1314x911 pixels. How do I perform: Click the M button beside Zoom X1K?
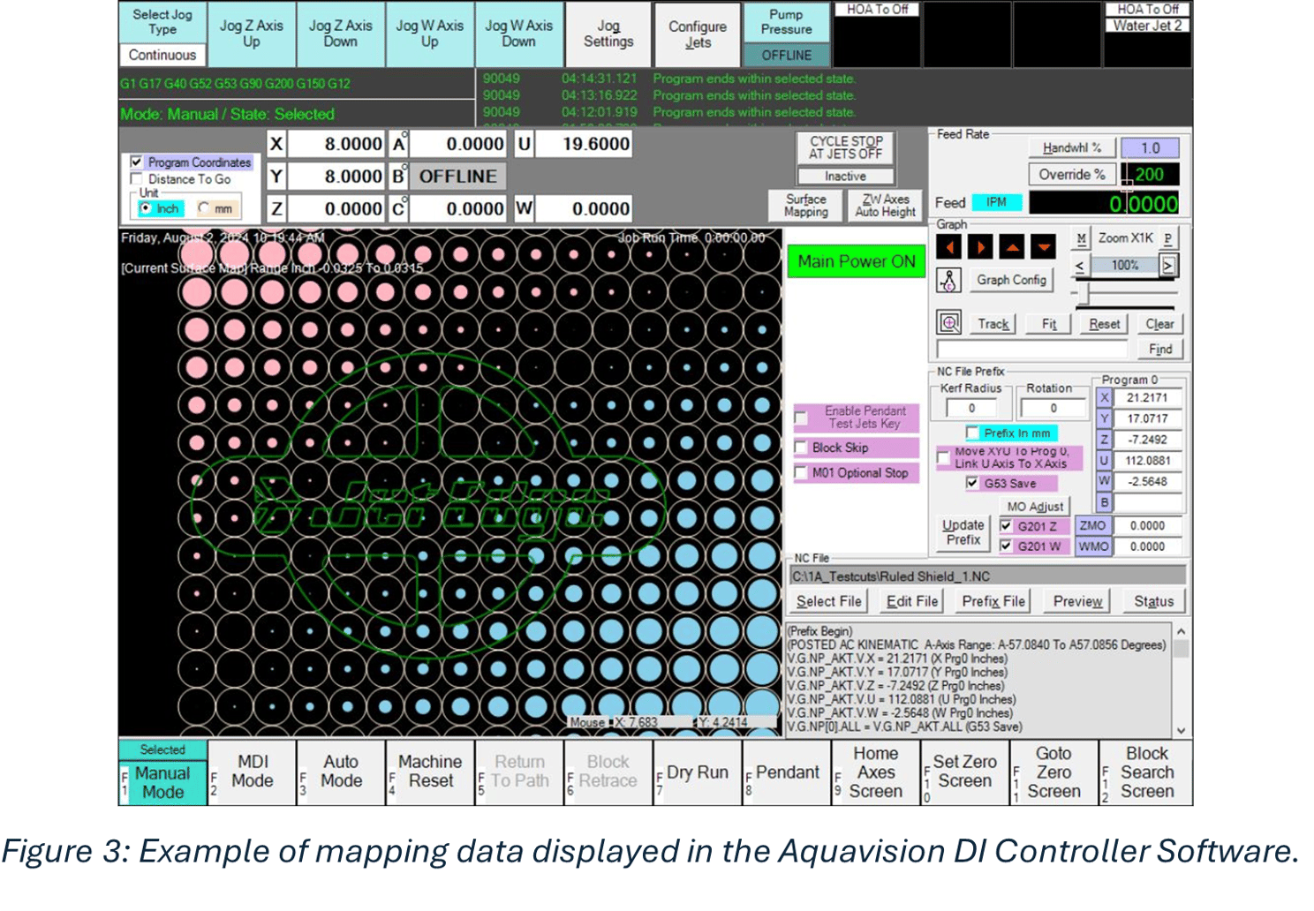pyautogui.click(x=1081, y=238)
